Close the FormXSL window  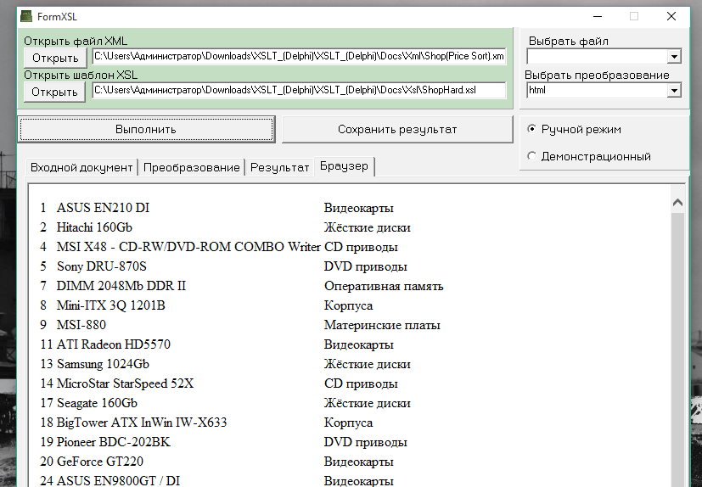coord(671,17)
